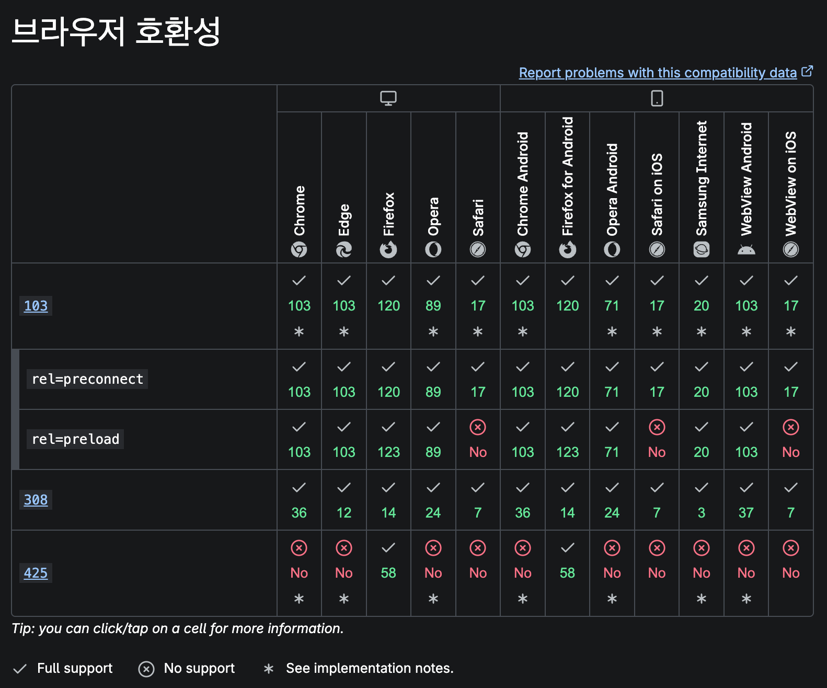Click the Chrome desktop browser logo
This screenshot has height=688, width=827.
299,250
